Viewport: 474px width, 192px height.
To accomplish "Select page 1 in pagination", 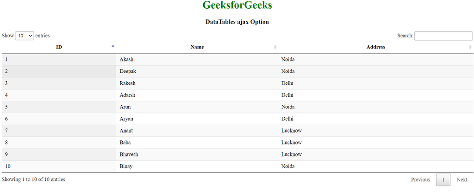I will [443, 180].
